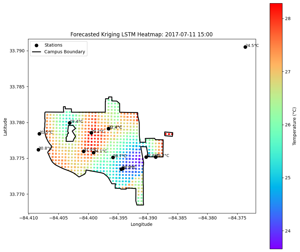Click the purple bottom end of the colorbar

point(276,246)
